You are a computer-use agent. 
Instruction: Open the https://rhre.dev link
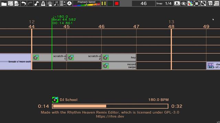tap(110, 117)
